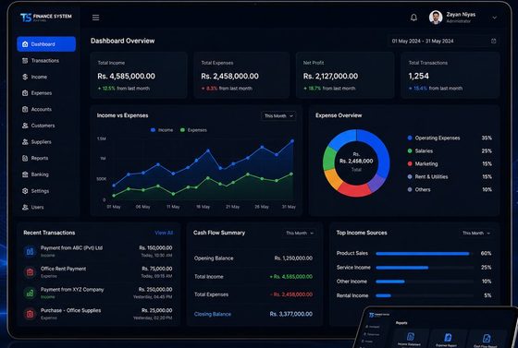Select the Dashboard menu item
518x348 pixels.
coord(46,44)
